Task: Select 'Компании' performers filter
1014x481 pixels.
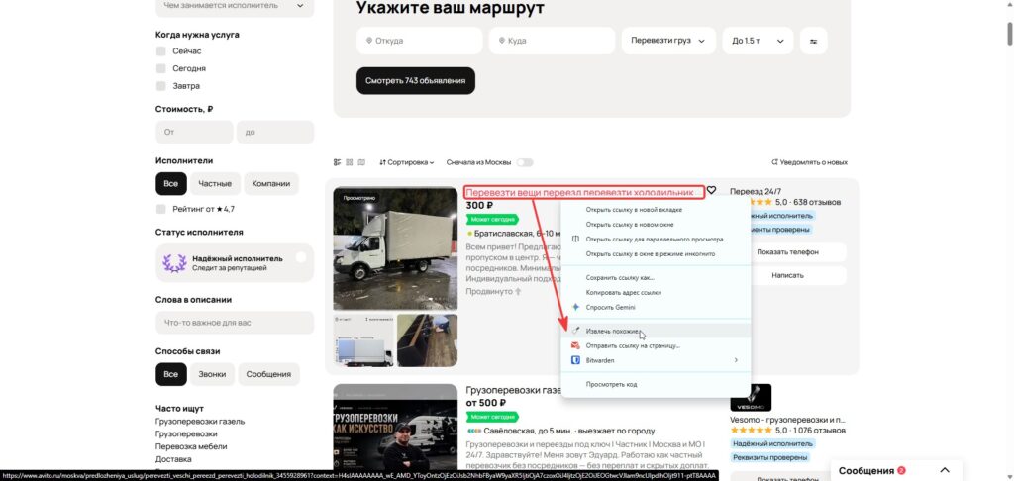Action: pos(271,184)
